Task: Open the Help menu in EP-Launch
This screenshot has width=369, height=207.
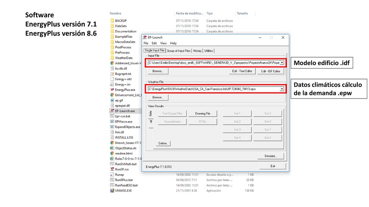Action: tap(173, 43)
